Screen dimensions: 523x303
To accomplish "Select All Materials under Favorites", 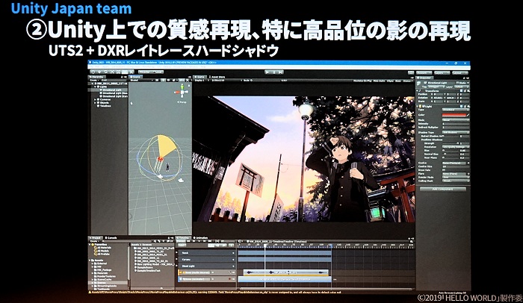I will [103, 248].
